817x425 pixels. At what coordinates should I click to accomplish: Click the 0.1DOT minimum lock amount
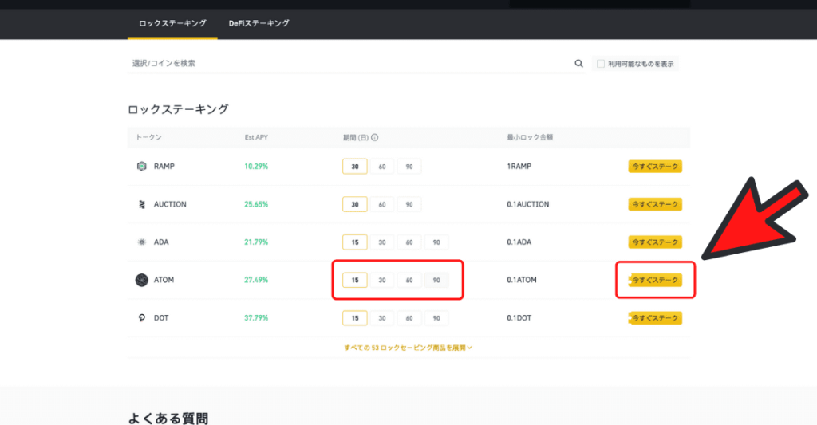coord(519,318)
